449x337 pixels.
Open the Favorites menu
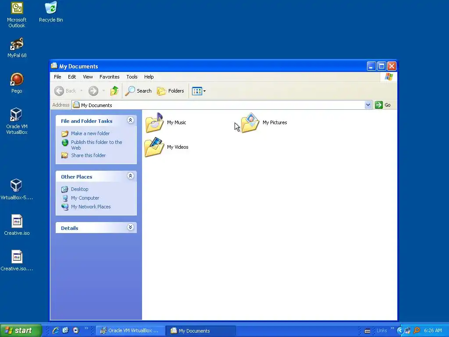pyautogui.click(x=109, y=77)
